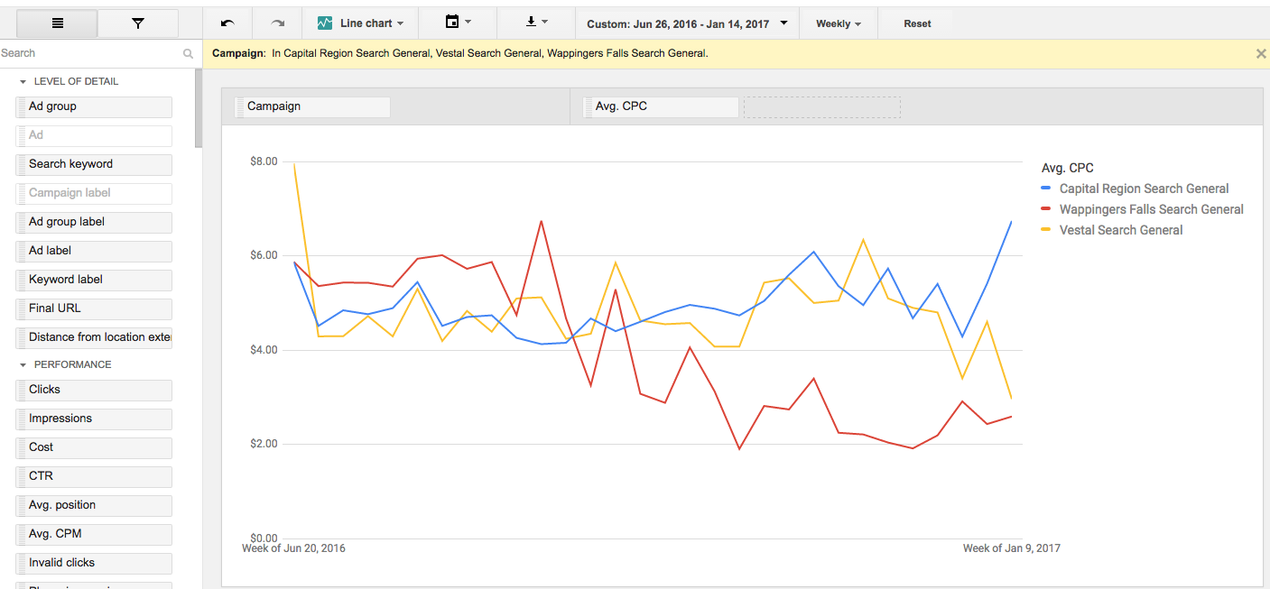Viewport: 1270px width, 589px height.
Task: Collapse the Level of Detail section
Action: (x=23, y=81)
